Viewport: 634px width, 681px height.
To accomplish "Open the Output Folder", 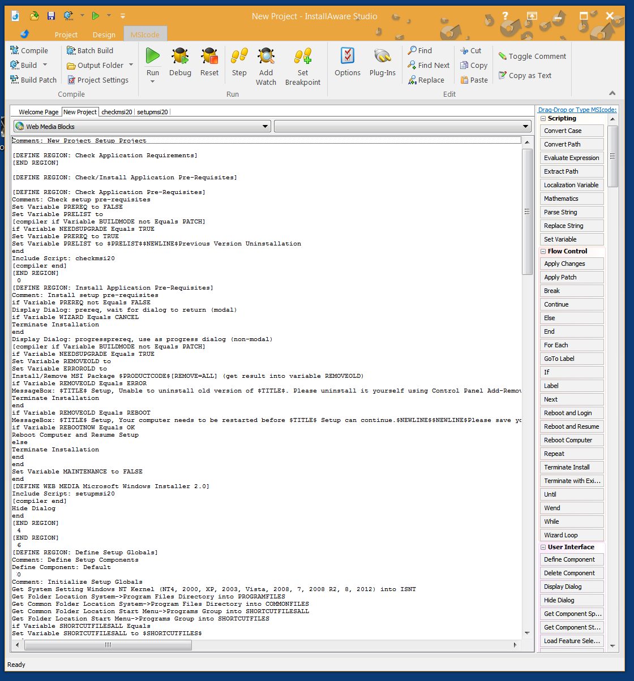I will point(95,65).
